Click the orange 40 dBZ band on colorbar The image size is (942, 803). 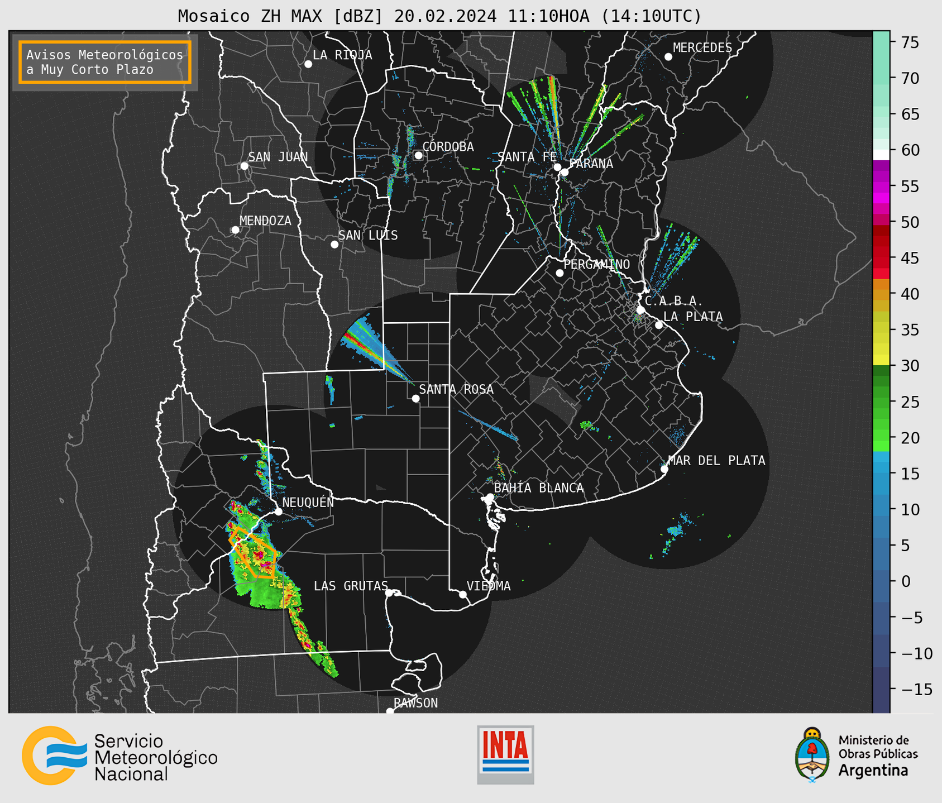point(881,294)
